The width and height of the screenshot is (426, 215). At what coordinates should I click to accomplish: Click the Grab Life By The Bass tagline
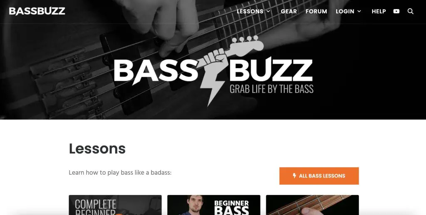271,89
